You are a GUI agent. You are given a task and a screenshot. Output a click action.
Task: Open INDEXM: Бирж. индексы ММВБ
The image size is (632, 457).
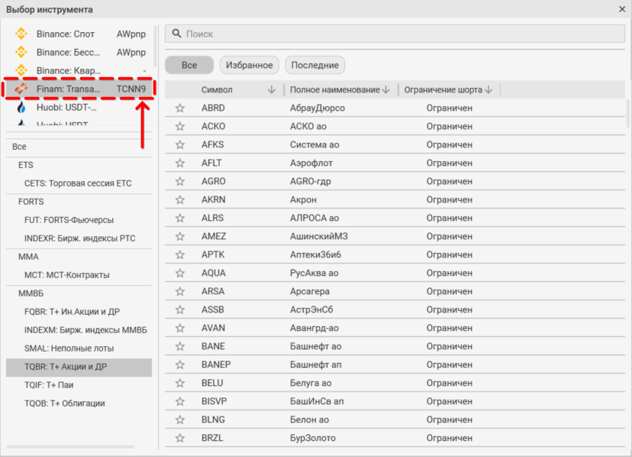(85, 330)
